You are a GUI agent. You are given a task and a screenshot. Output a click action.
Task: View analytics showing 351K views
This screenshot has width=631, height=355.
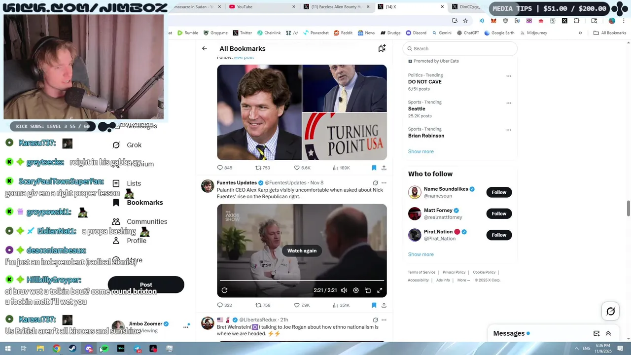[x=341, y=305]
